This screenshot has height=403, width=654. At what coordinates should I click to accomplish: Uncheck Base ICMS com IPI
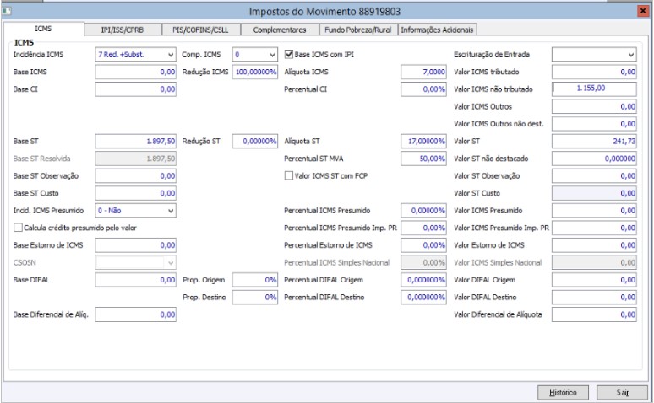click(x=289, y=55)
